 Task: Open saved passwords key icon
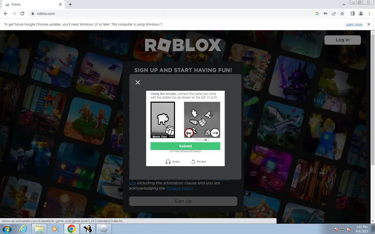coord(326,14)
